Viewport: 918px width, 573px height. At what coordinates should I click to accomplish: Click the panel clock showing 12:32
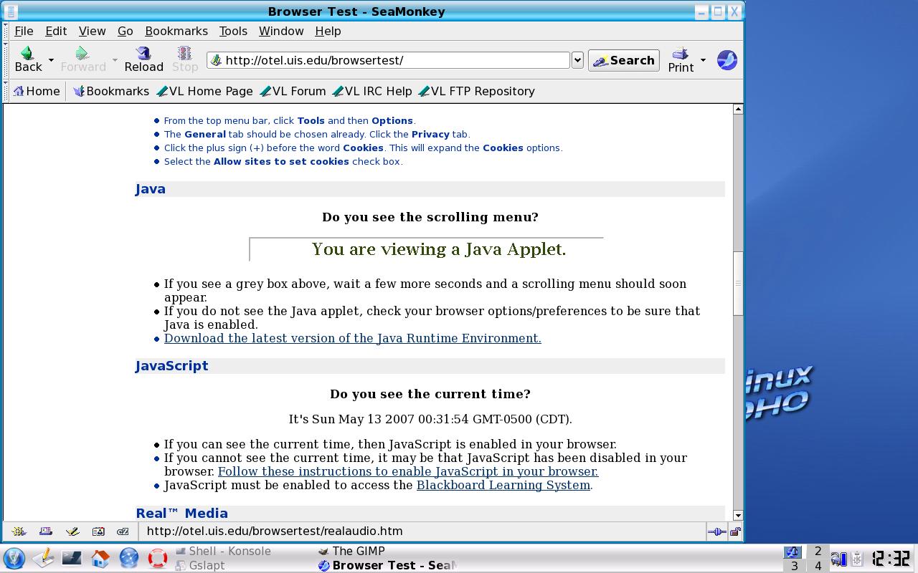tap(891, 559)
